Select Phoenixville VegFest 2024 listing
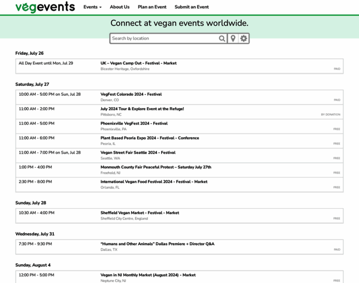This screenshot has height=283, width=359. 134,124
